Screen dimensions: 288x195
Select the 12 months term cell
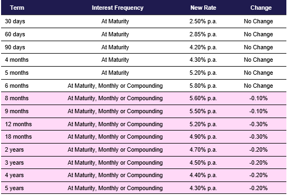point(18,124)
